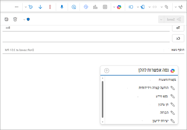Choose suggestion יצירת ידיעון
This screenshot has width=187, height=130.
[x=160, y=121]
